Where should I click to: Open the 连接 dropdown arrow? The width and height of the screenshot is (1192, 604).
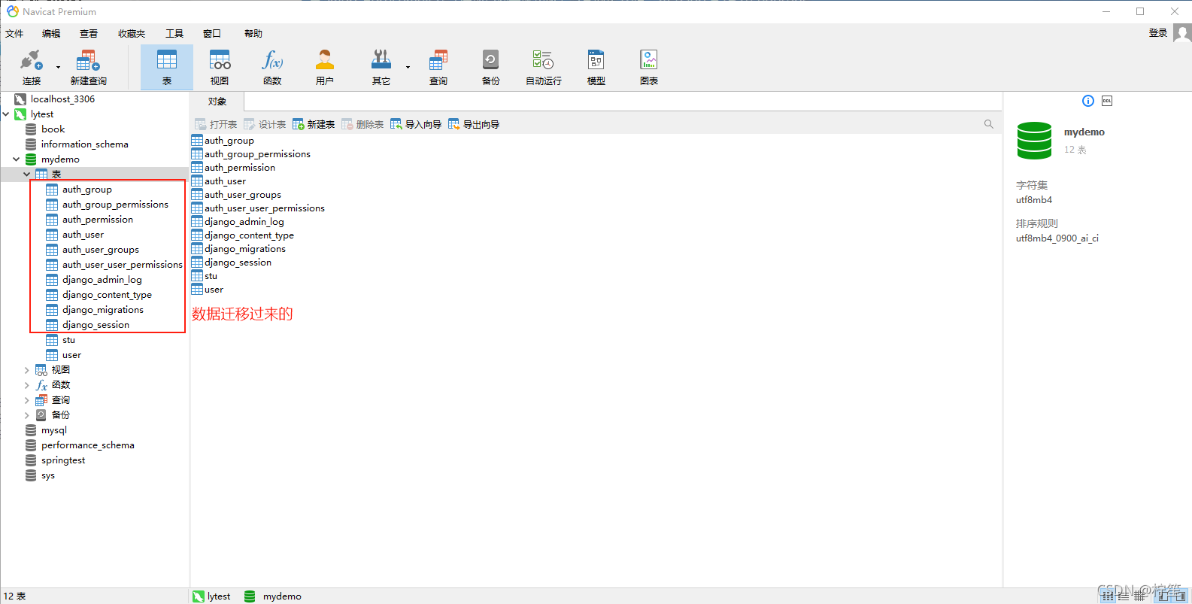[59, 68]
